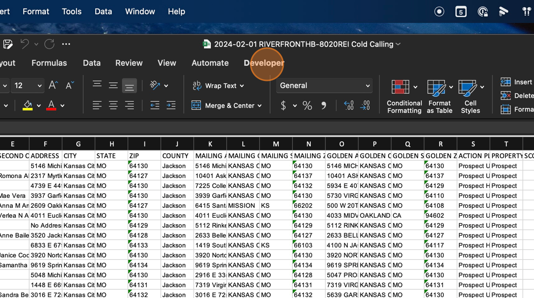Open the font color dropdown arrow
The width and height of the screenshot is (534, 298).
click(x=62, y=106)
